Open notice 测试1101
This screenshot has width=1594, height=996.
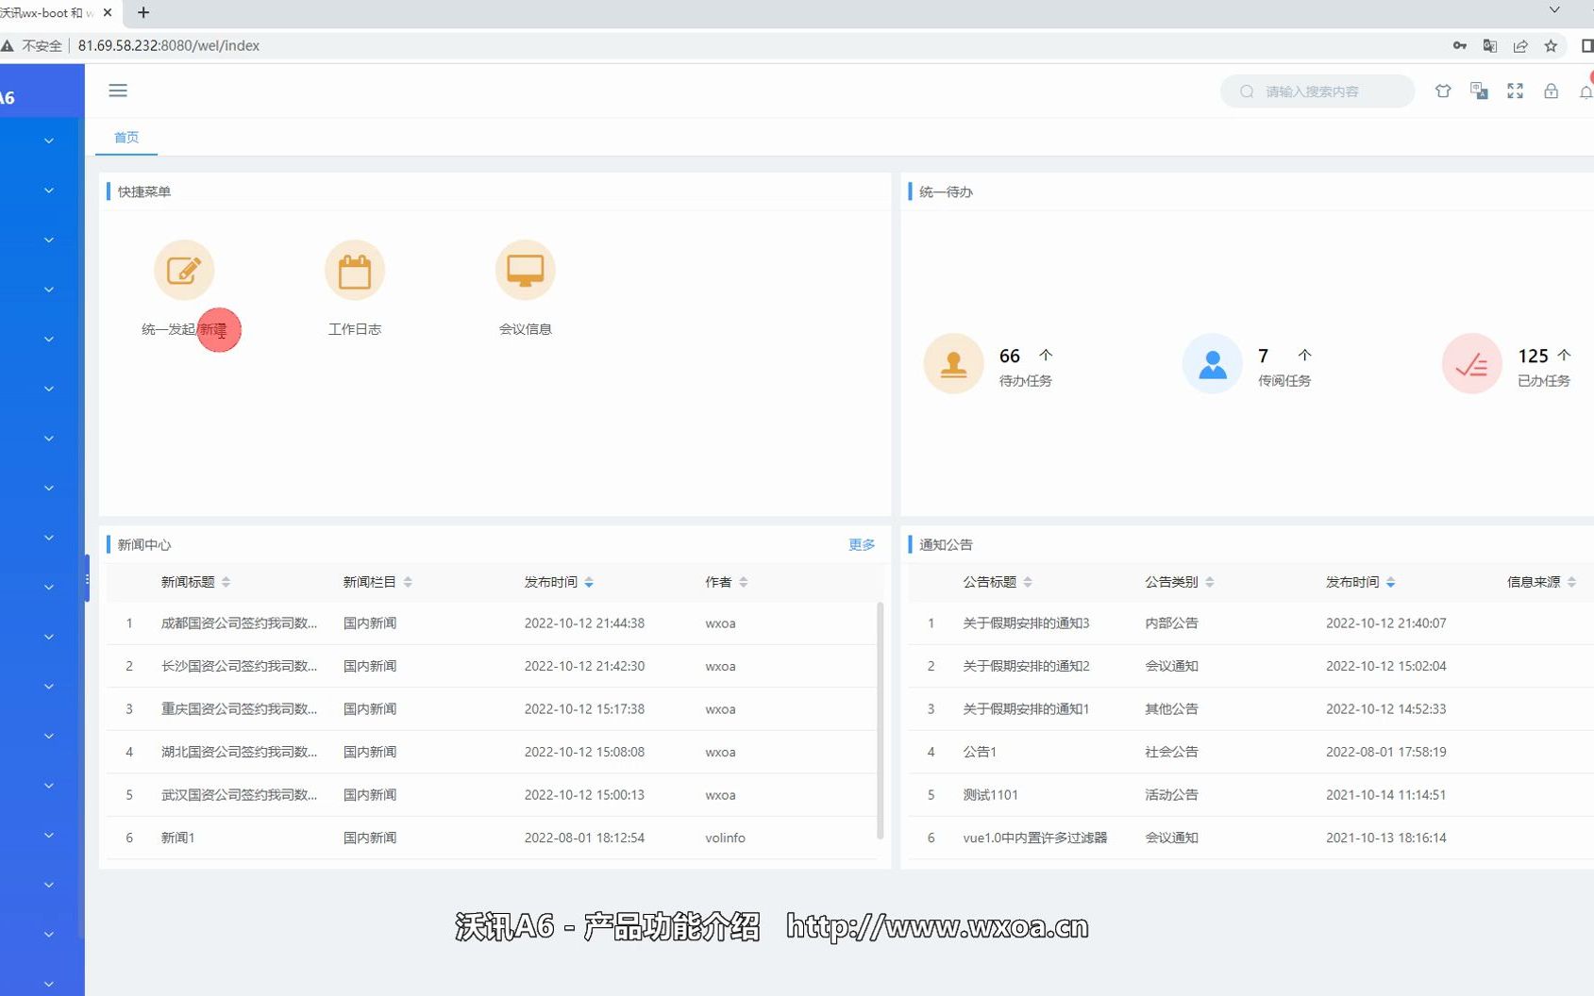pyautogui.click(x=990, y=795)
